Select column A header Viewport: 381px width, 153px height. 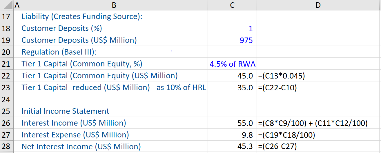pyautogui.click(x=17, y=5)
